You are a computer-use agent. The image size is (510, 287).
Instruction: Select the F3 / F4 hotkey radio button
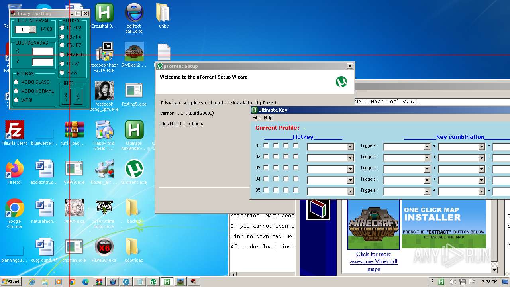point(62,37)
